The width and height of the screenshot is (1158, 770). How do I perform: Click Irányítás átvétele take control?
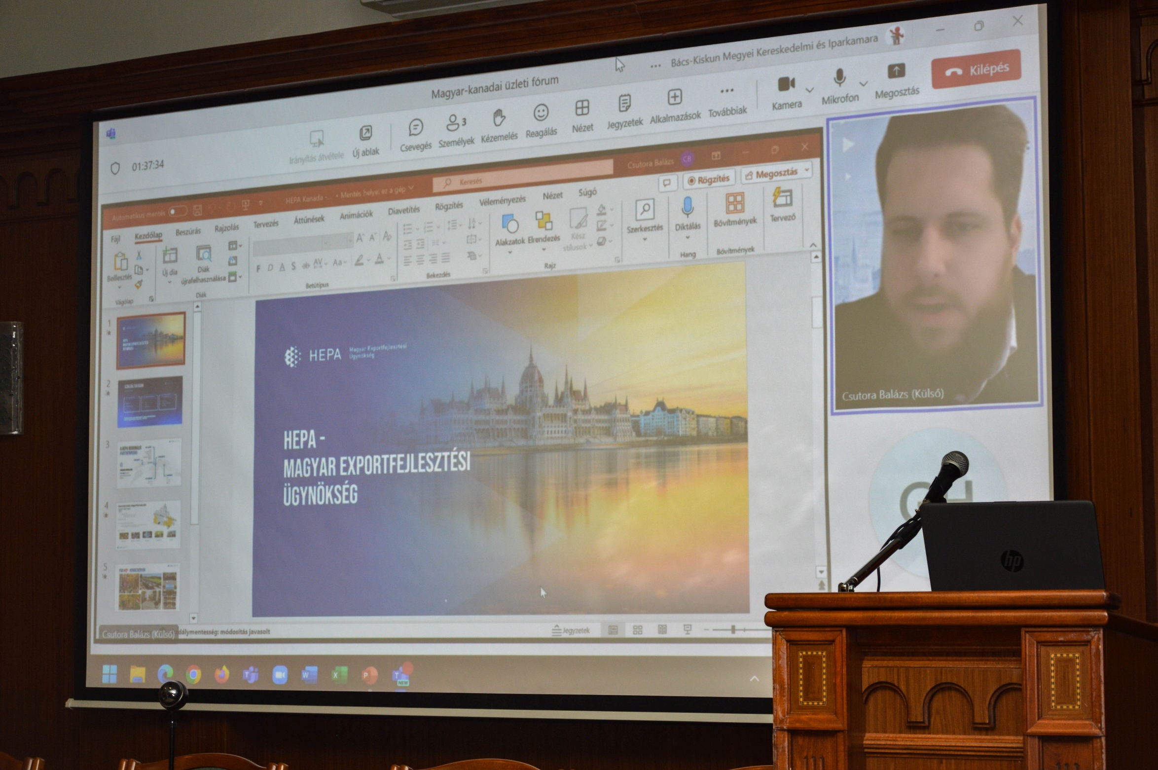coord(316,146)
